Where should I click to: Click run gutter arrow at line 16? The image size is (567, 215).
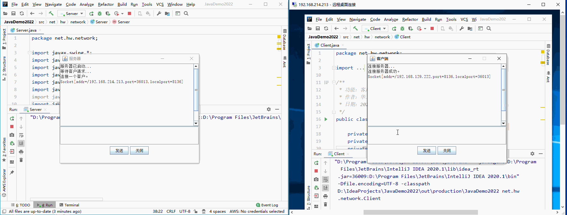[326, 119]
